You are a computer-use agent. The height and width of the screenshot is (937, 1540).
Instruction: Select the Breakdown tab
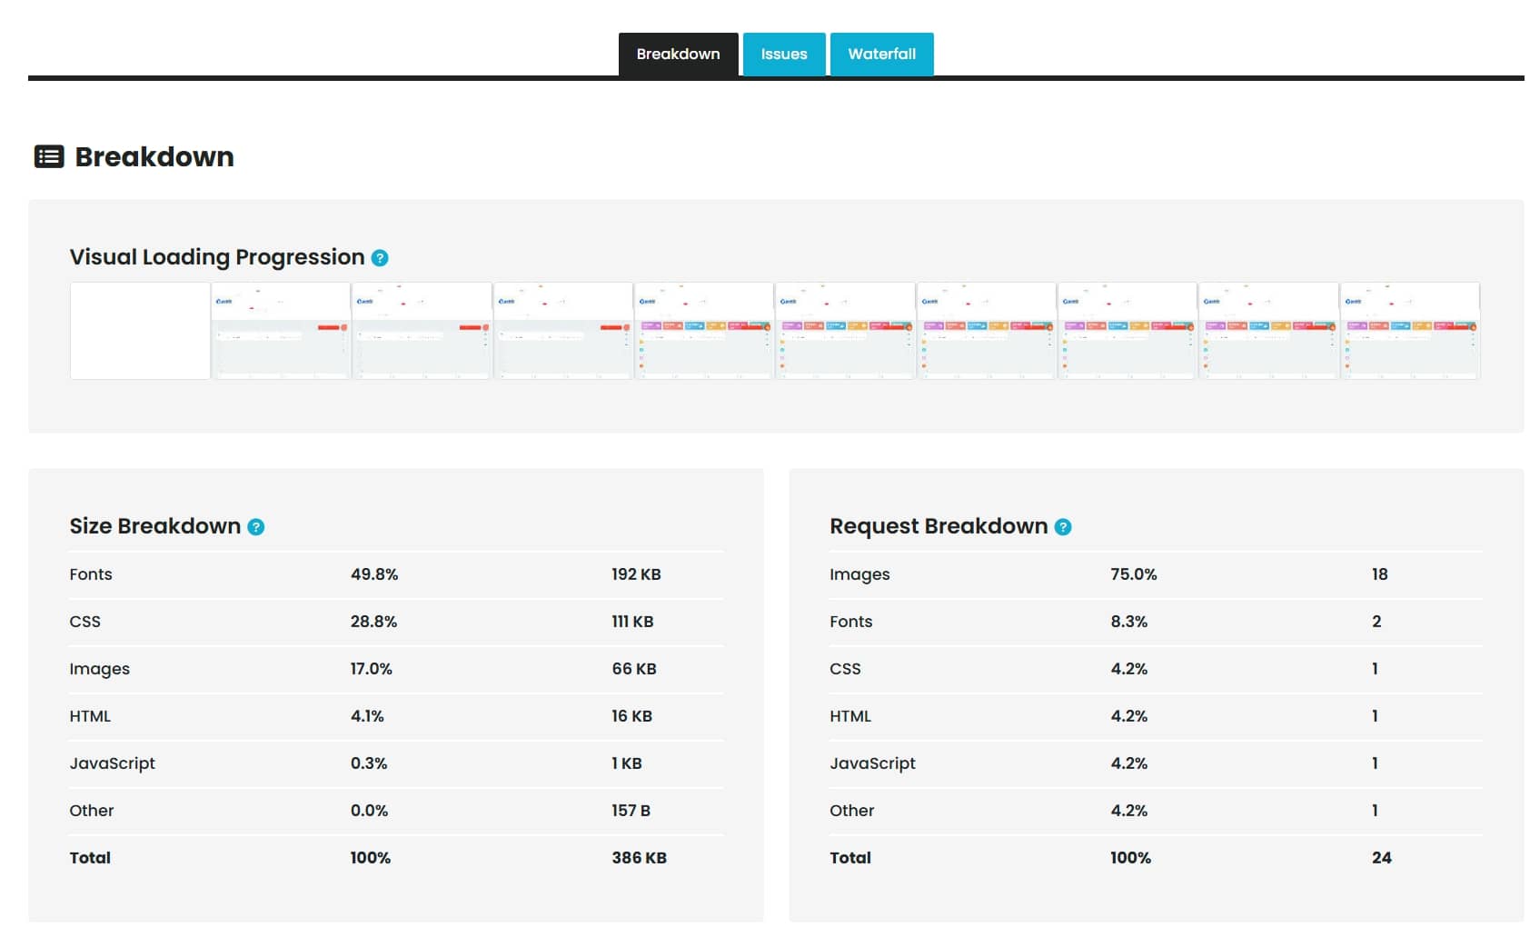[678, 55]
